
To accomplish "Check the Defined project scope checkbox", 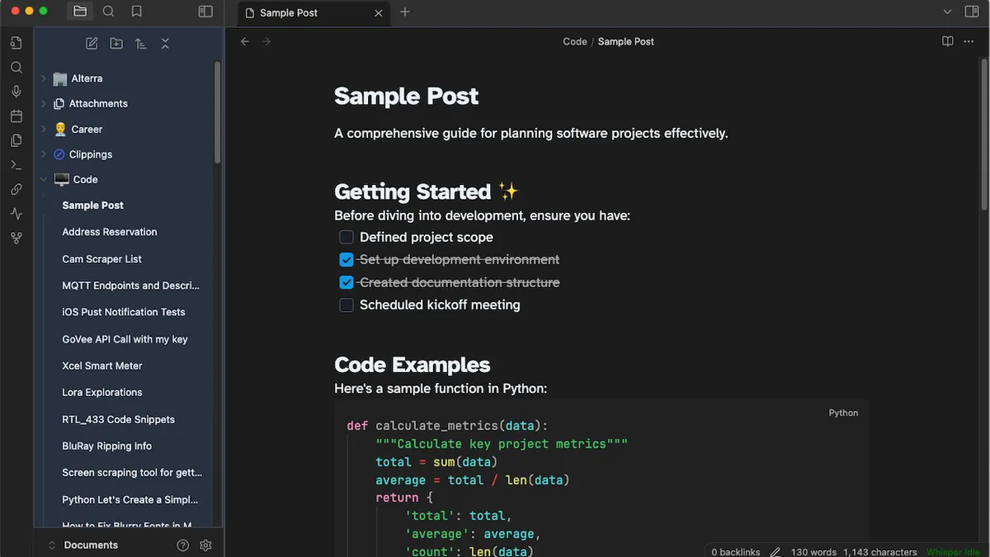I will point(346,238).
